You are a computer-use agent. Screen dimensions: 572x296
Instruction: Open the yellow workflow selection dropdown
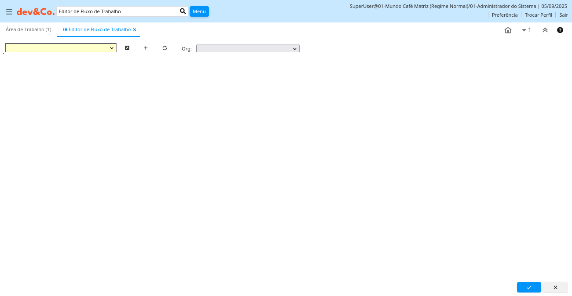coord(61,48)
